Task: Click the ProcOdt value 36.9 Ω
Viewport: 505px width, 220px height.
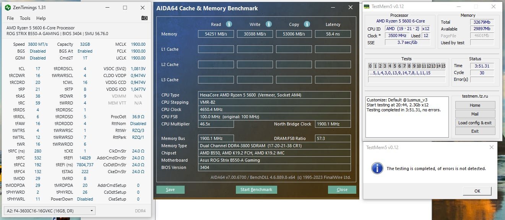Action: coord(138,117)
